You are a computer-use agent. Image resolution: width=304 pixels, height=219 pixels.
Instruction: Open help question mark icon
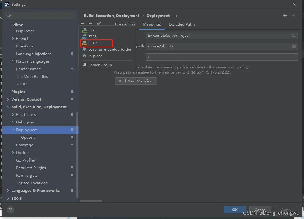tap(10, 210)
